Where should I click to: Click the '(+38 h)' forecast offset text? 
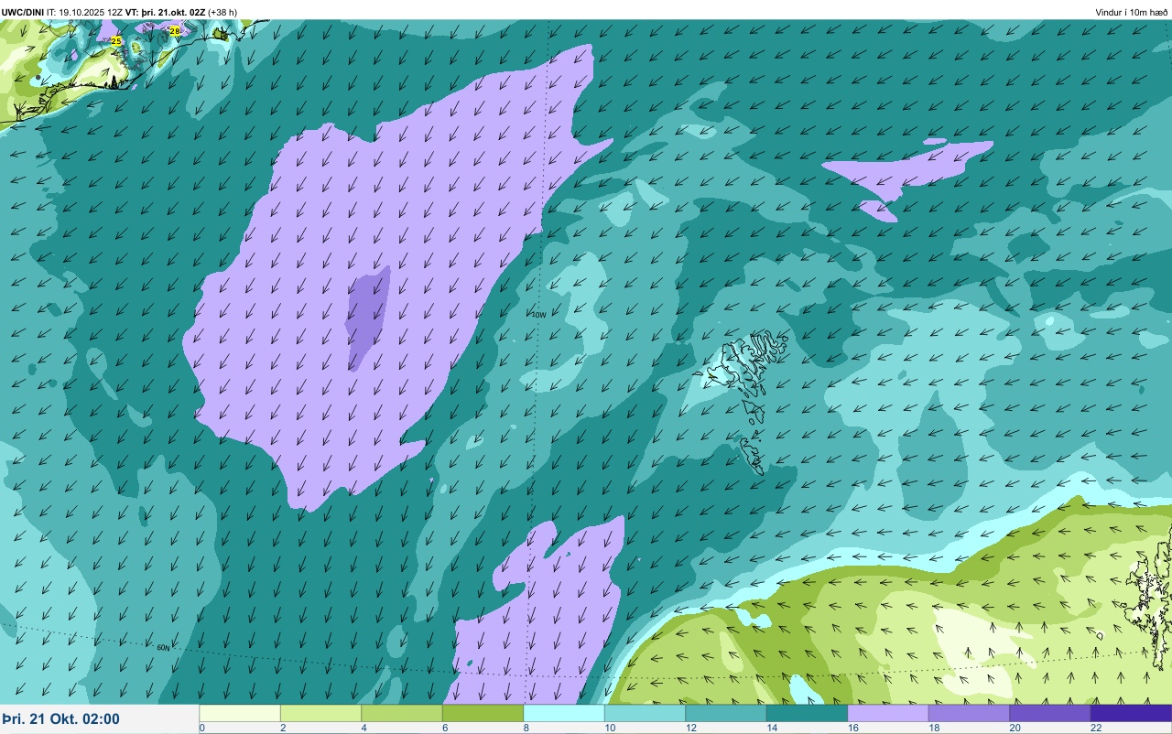coord(222,12)
